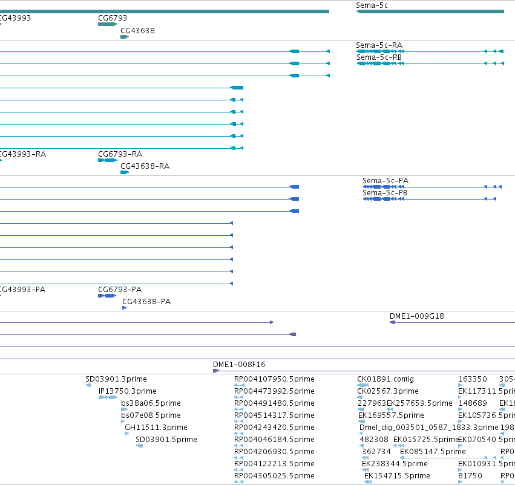Click the IP13750.3prime EST label
Viewport: 515px width, 485px height.
[128, 391]
